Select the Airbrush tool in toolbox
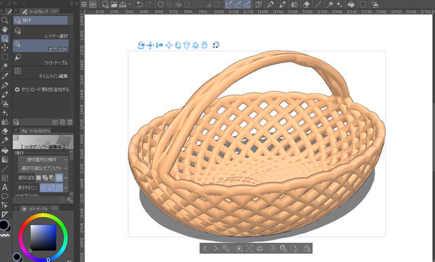This screenshot has width=435, height=262. [5, 104]
